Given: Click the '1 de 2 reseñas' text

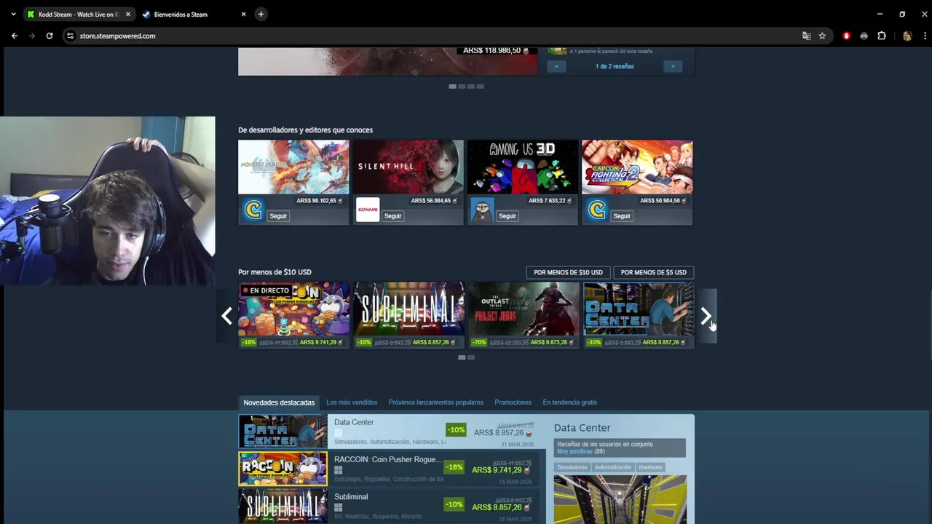Looking at the screenshot, I should click(615, 66).
